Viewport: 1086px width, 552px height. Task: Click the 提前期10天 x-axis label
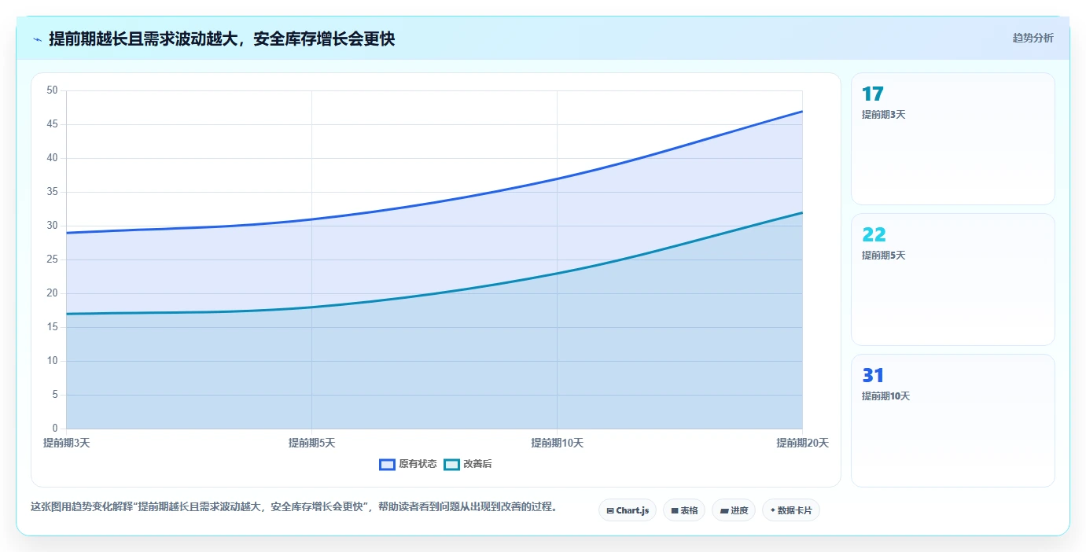tap(557, 443)
